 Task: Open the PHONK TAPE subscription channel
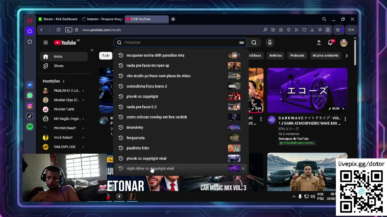[64, 109]
